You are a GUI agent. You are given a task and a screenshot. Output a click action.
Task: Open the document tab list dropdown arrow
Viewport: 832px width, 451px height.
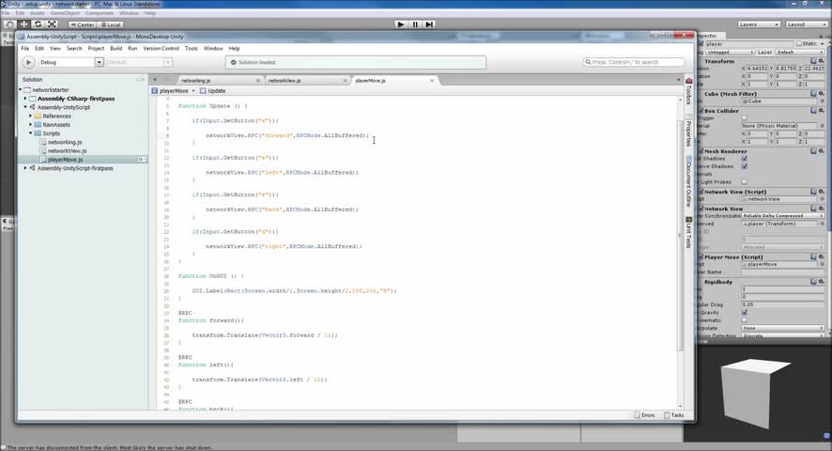point(679,80)
